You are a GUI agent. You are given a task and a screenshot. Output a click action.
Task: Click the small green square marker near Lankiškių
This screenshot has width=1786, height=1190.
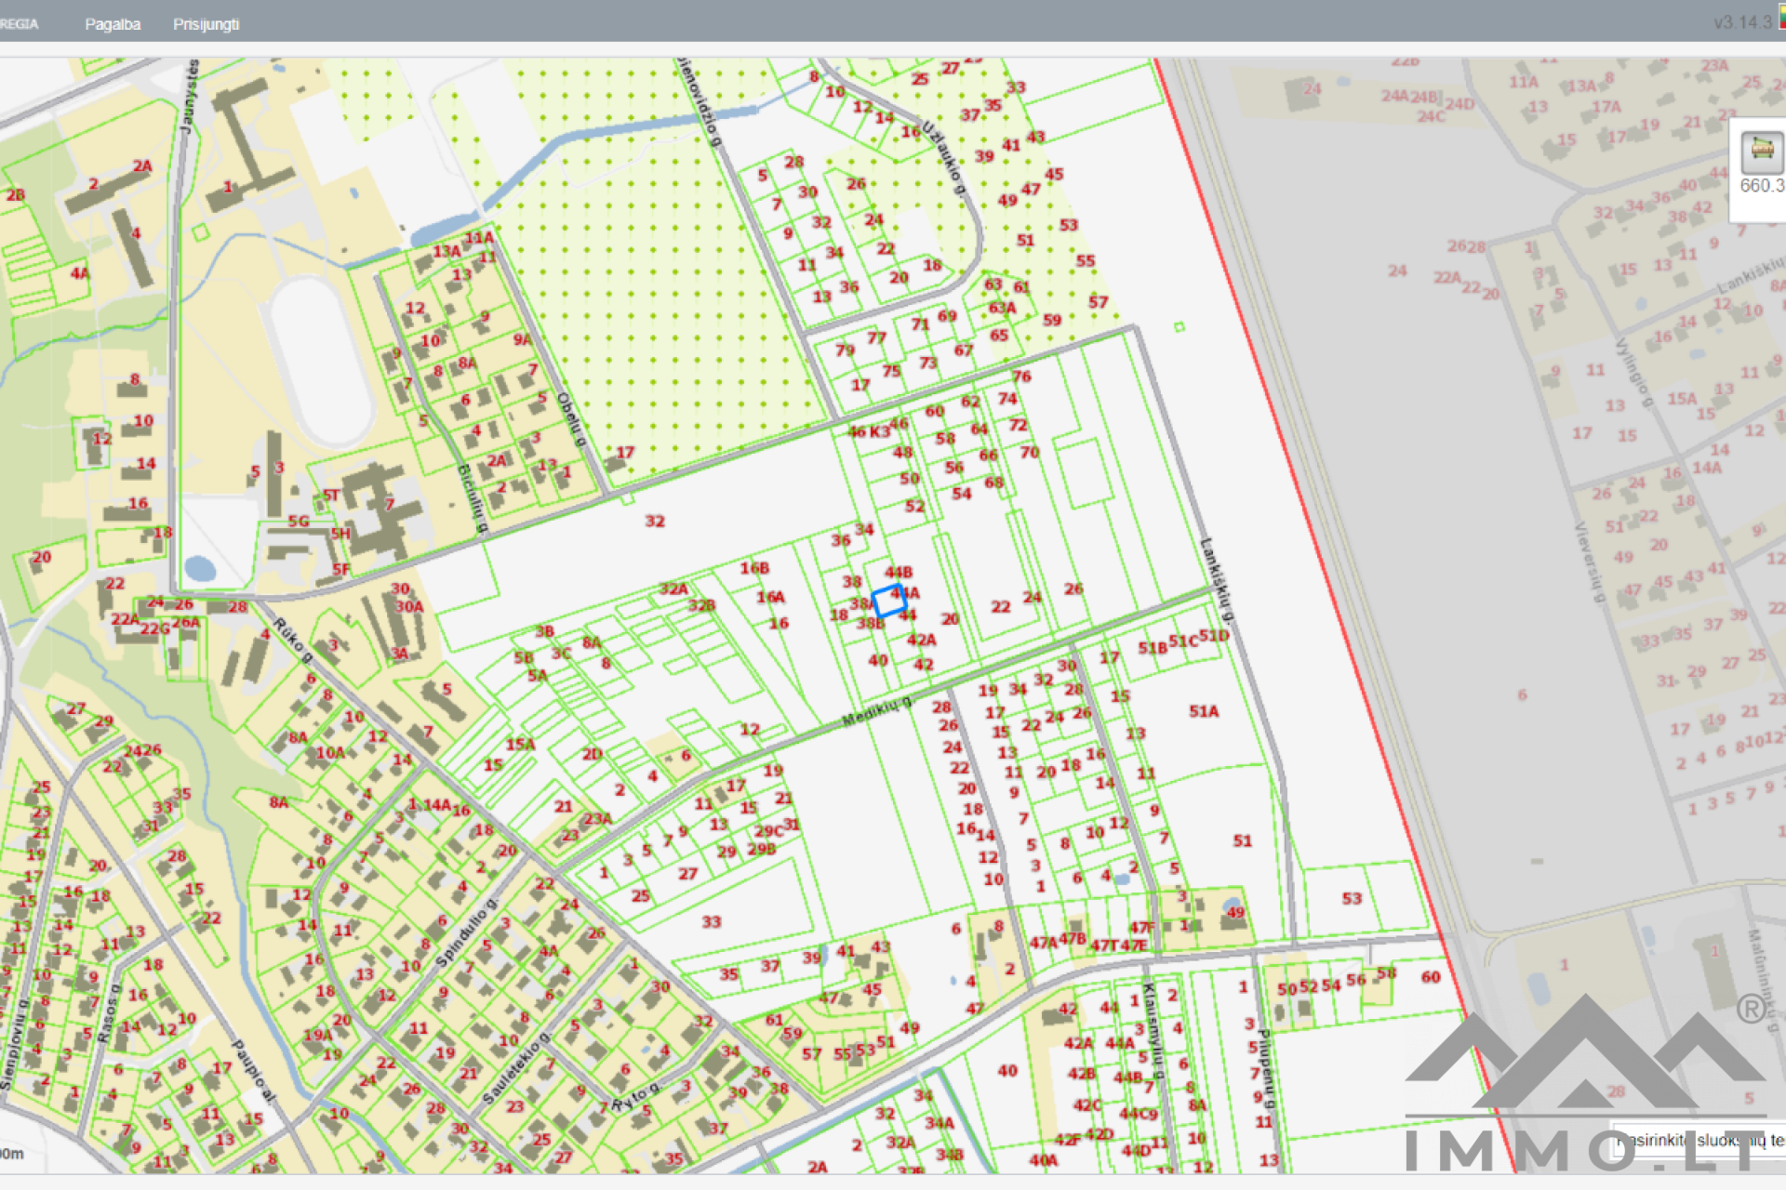point(1180,327)
